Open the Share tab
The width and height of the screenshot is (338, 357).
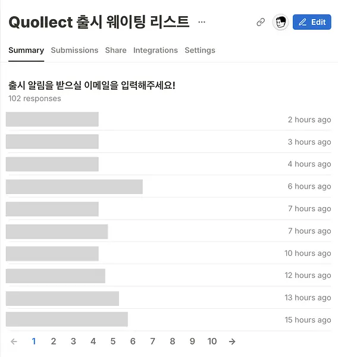click(x=115, y=50)
